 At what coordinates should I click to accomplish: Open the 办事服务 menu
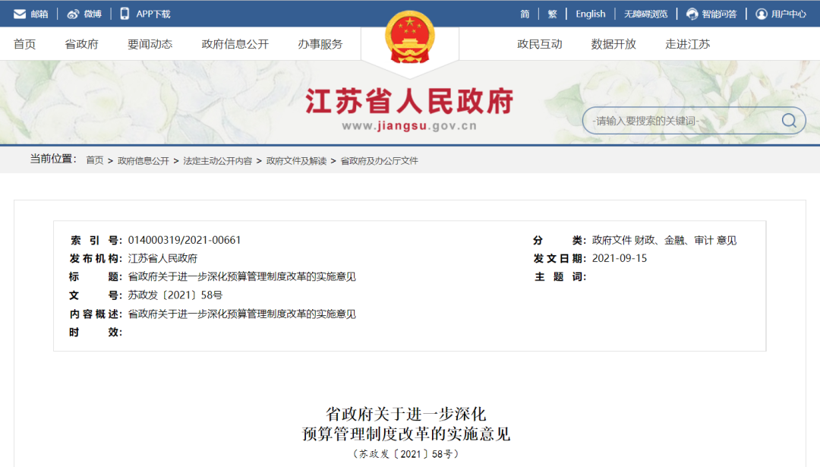coord(320,45)
